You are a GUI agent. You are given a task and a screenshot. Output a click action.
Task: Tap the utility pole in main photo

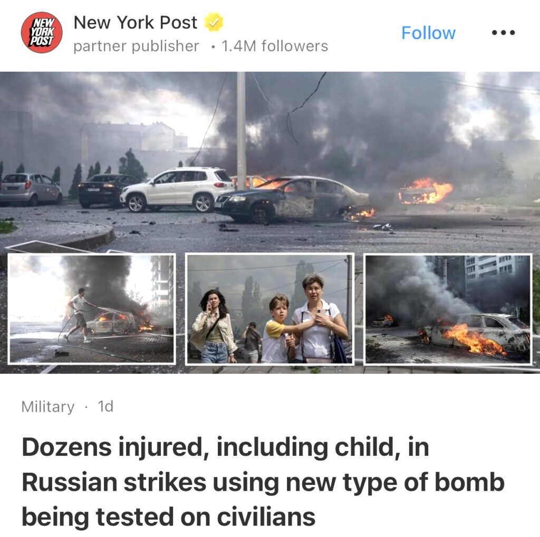[x=241, y=131]
